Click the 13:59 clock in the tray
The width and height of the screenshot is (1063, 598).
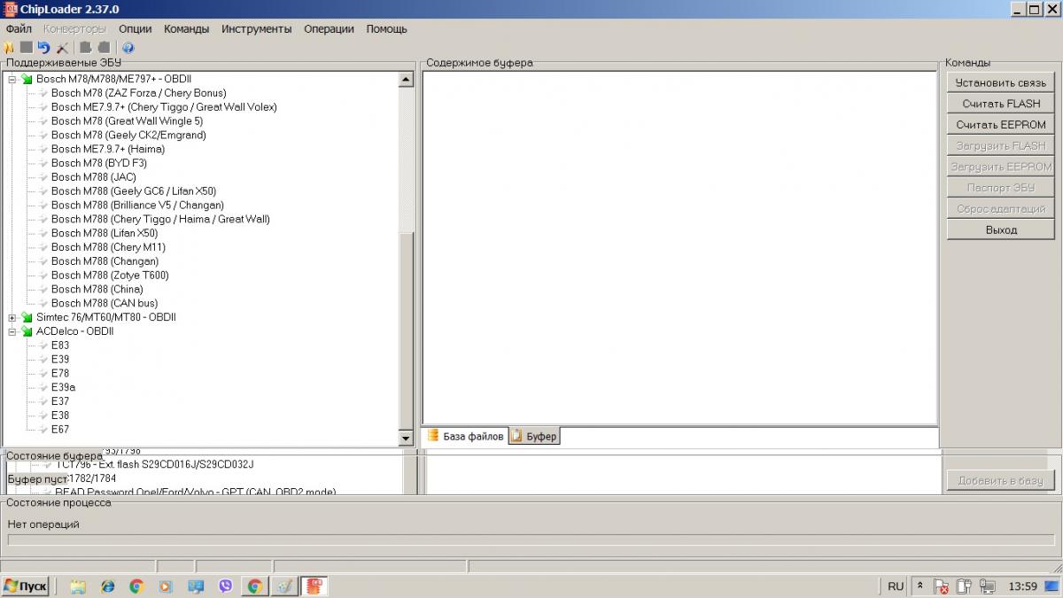(1023, 586)
